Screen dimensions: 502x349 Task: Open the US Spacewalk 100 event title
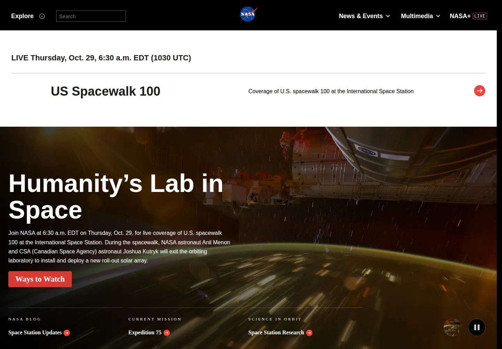(x=106, y=91)
